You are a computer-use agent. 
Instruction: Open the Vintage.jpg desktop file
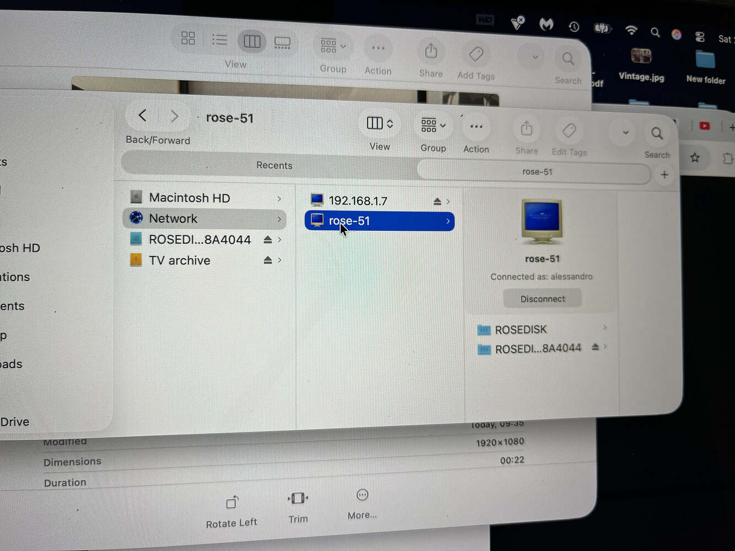click(x=641, y=57)
